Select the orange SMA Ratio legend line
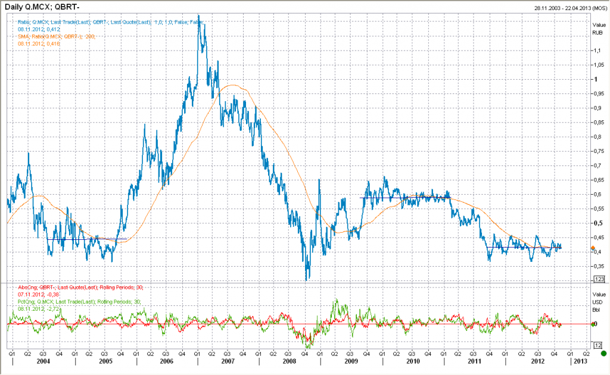610x375 pixels. click(x=57, y=36)
